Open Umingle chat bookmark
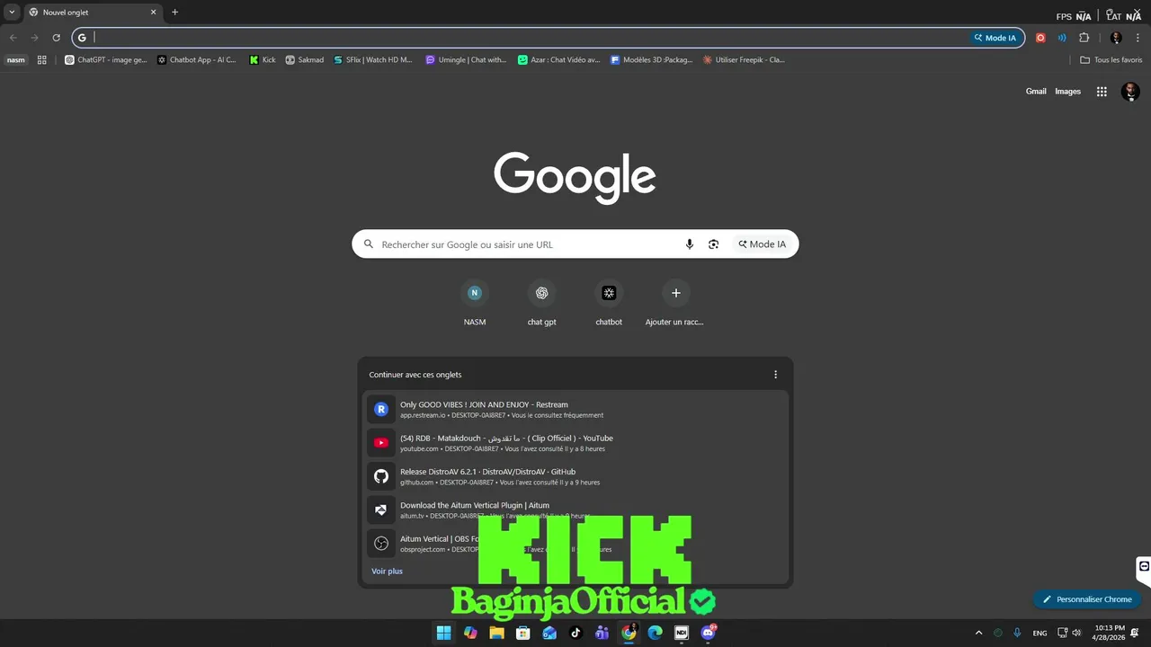1151x647 pixels. point(466,60)
